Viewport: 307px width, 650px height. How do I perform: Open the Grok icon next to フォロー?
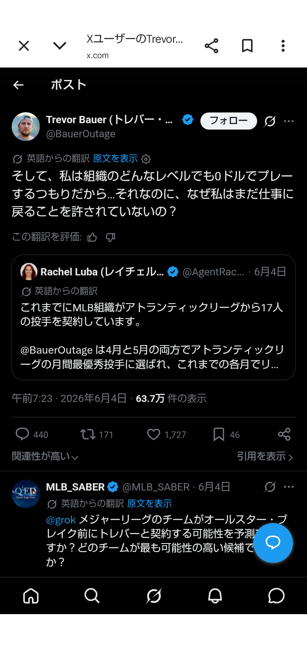point(269,121)
